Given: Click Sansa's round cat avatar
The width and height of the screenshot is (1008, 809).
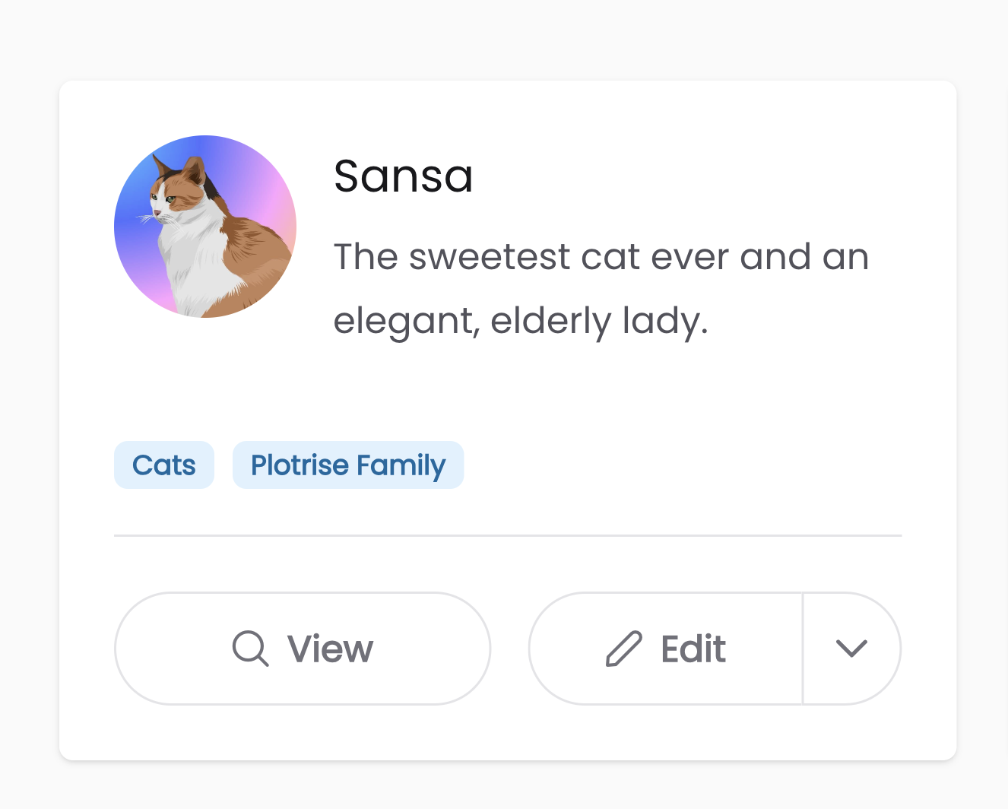Looking at the screenshot, I should coord(205,227).
